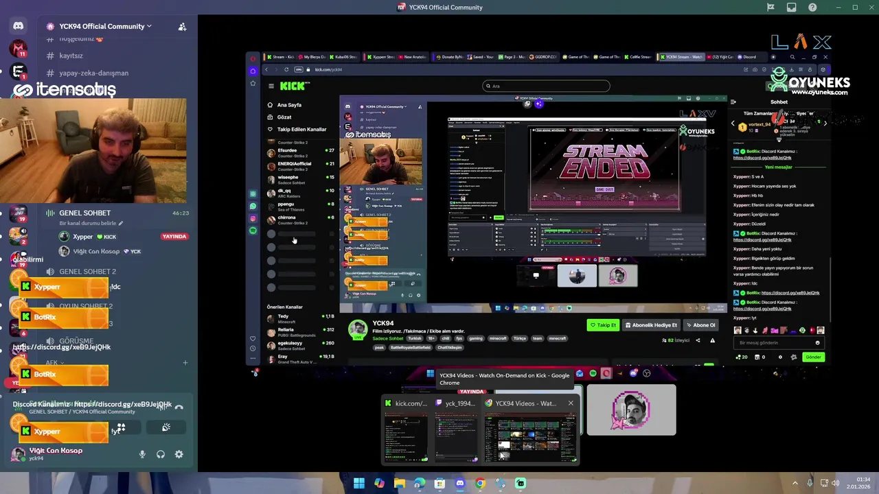Click the Abone Ol subscribe button
The width and height of the screenshot is (879, 494).
[x=700, y=325]
